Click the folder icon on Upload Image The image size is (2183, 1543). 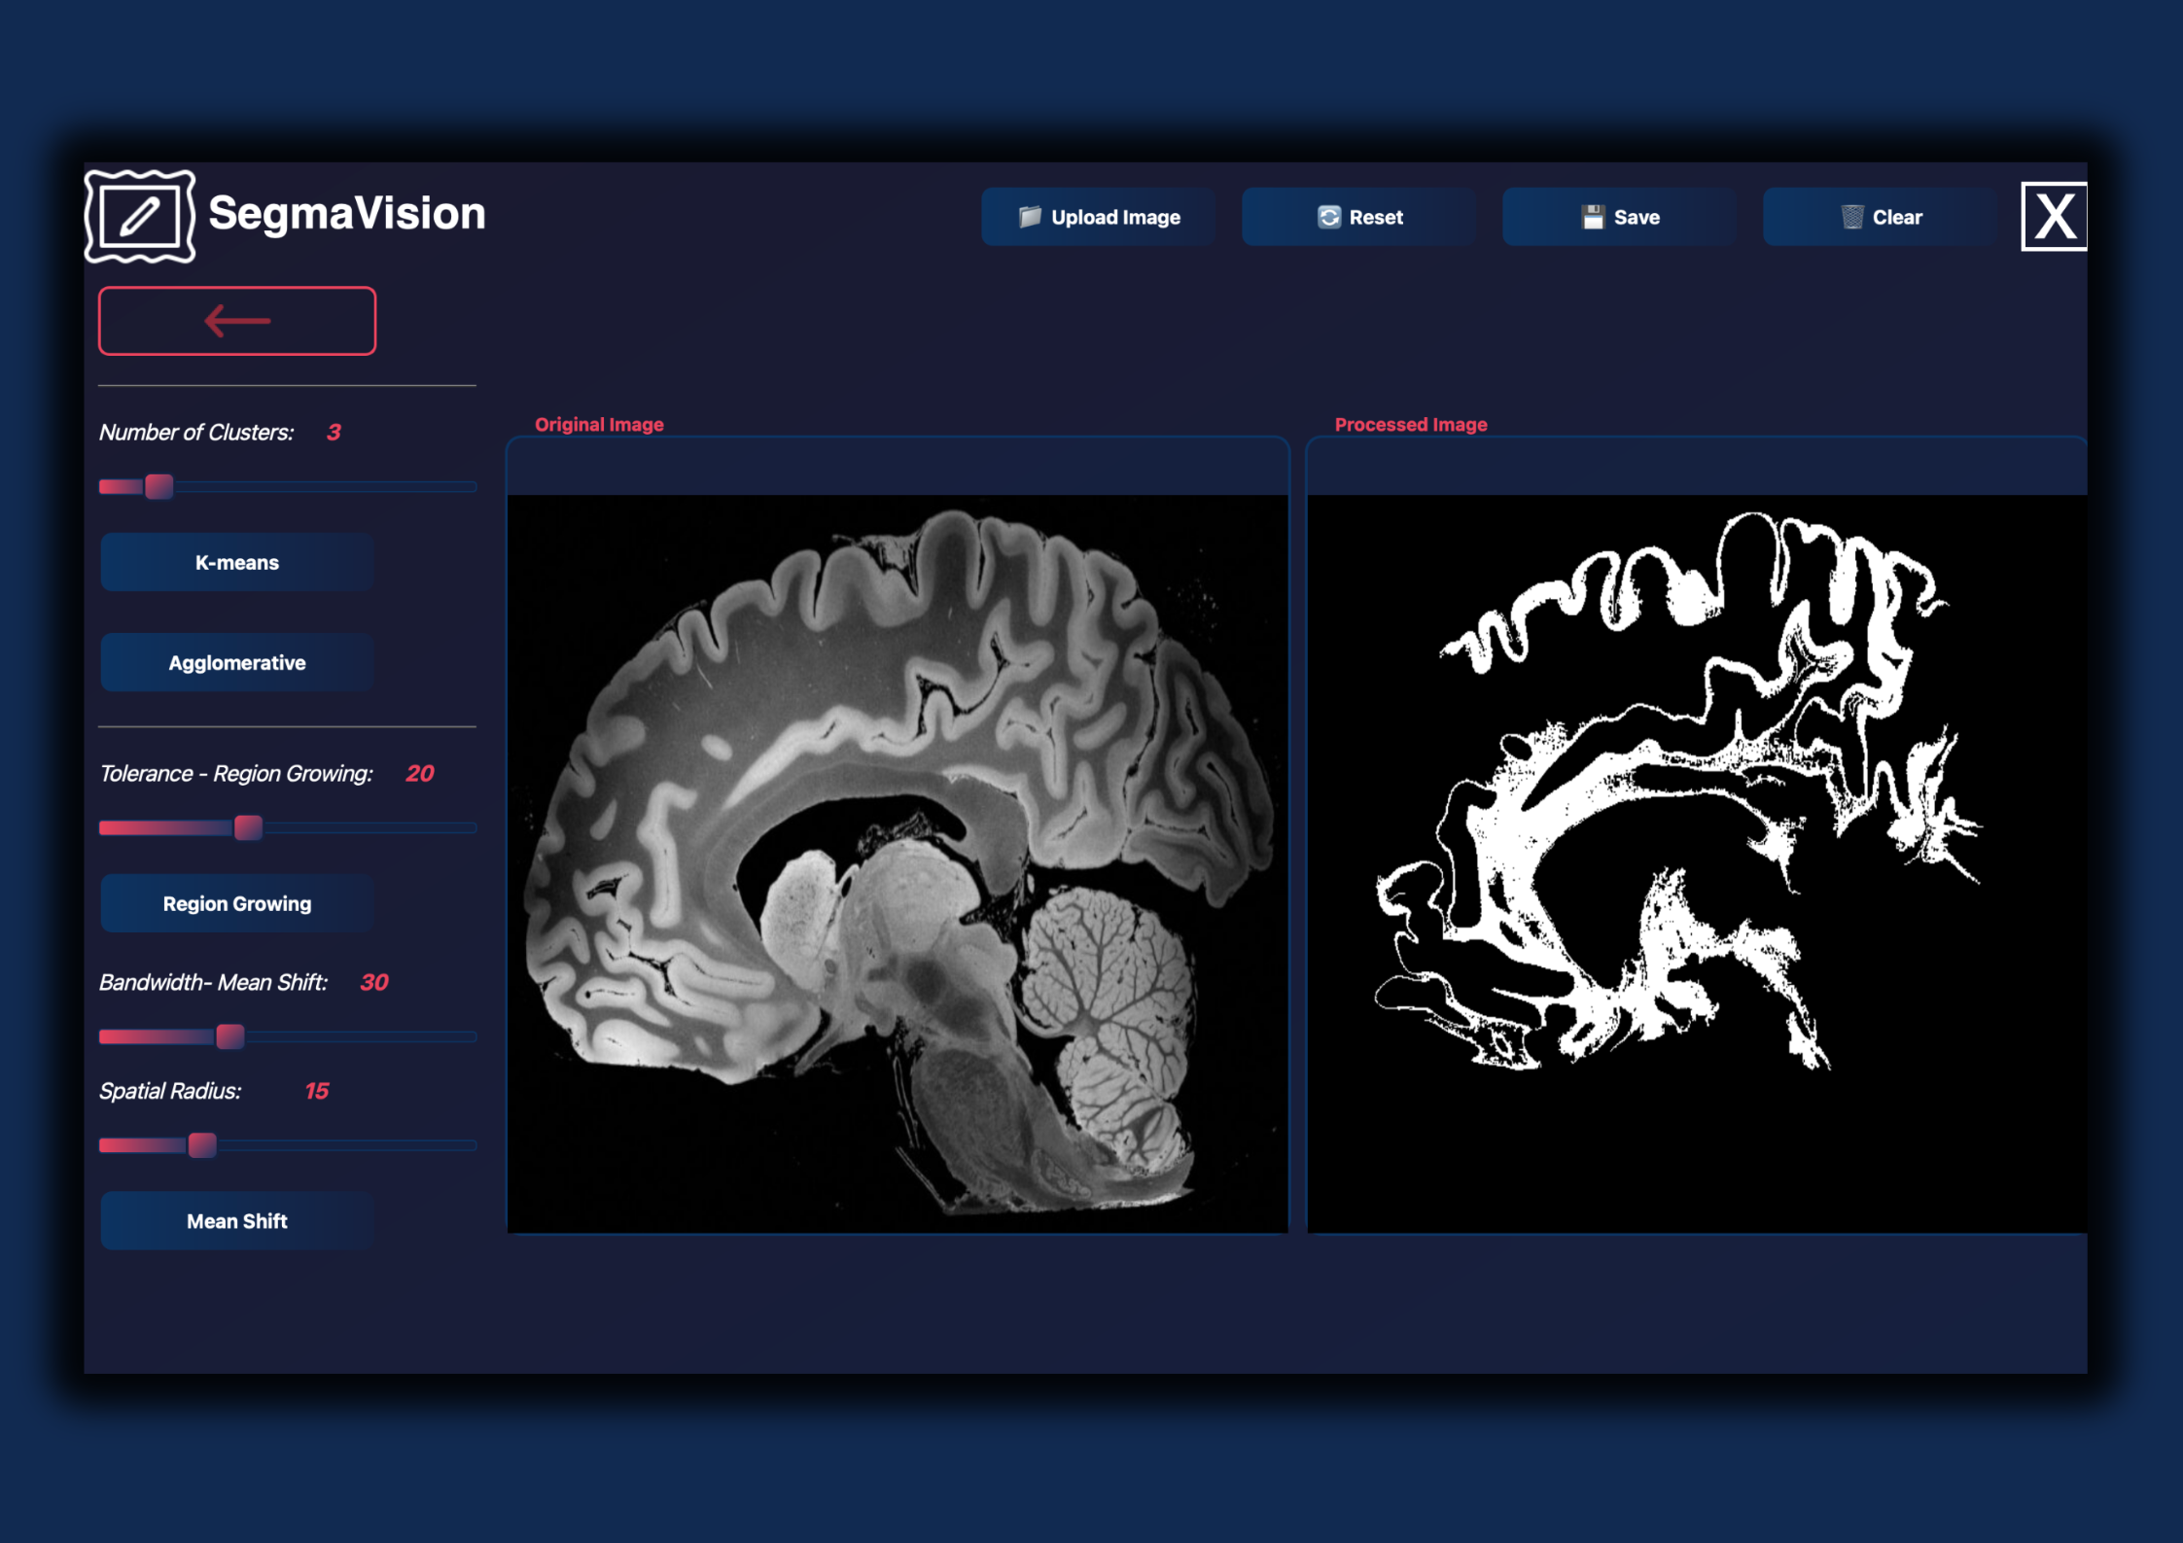click(1029, 217)
